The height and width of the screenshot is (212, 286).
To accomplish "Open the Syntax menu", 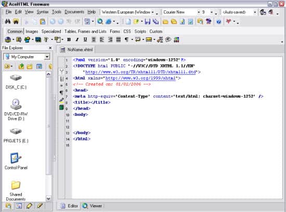I will coord(43,12).
